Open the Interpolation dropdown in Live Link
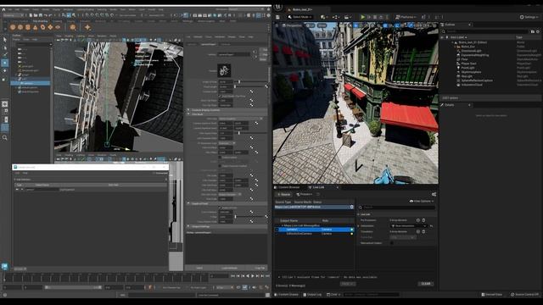The image size is (543, 305). click(x=408, y=226)
